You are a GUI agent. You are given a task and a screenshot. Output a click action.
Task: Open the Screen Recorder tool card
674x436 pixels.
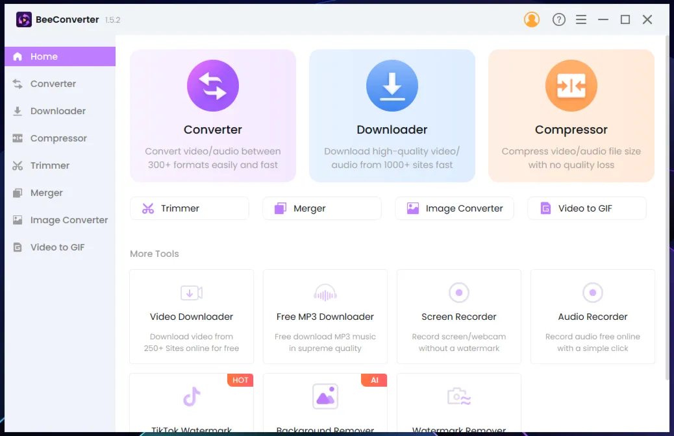[x=458, y=317]
